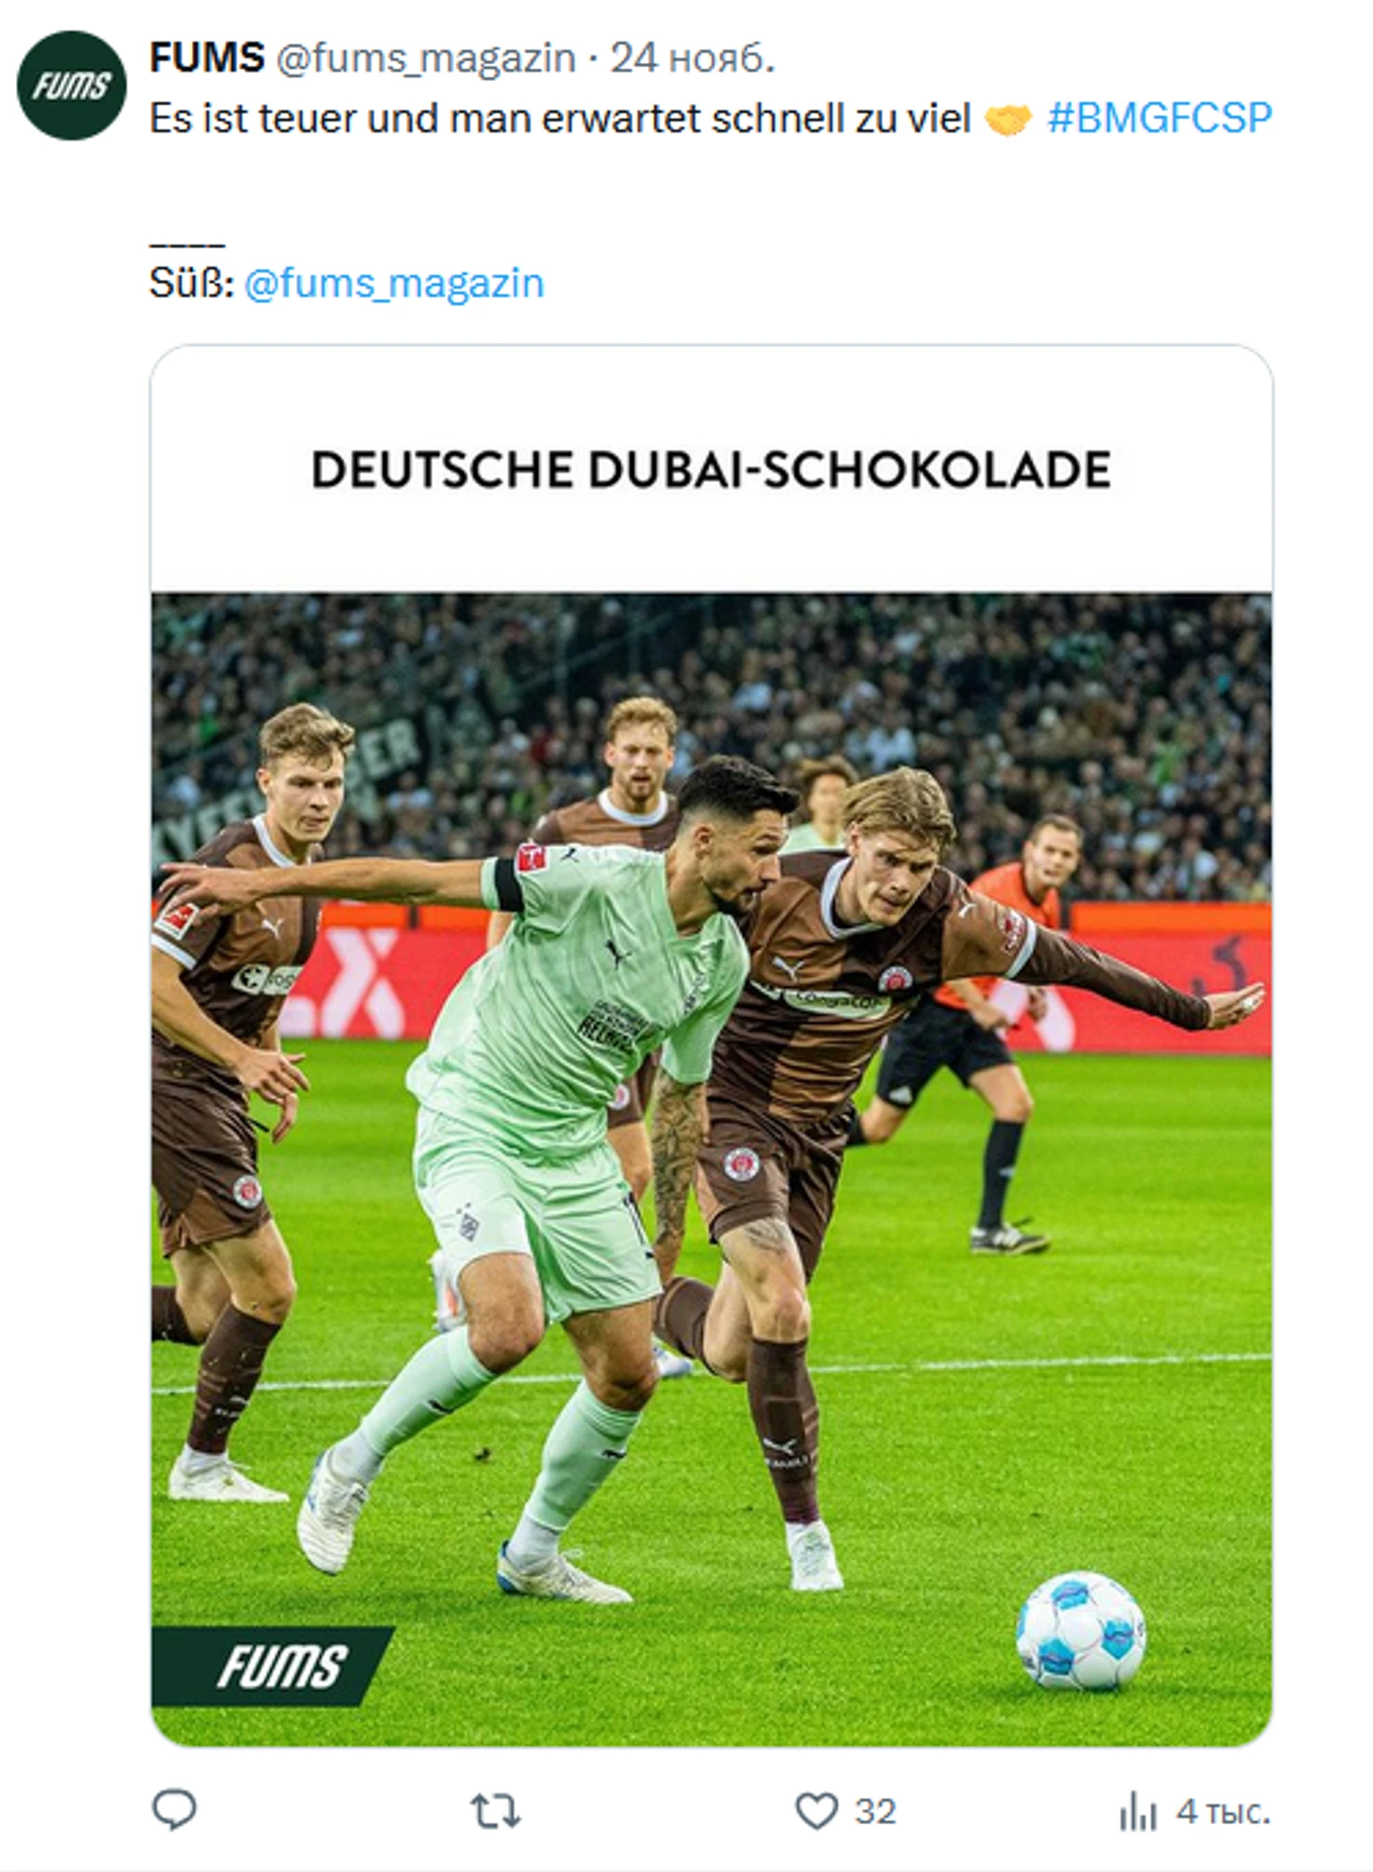Click the like count 32
This screenshot has width=1373, height=1872.
pos(876,1812)
